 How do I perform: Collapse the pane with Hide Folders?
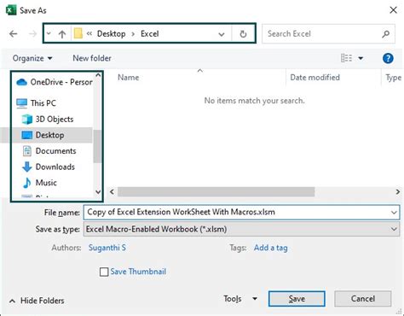point(37,301)
